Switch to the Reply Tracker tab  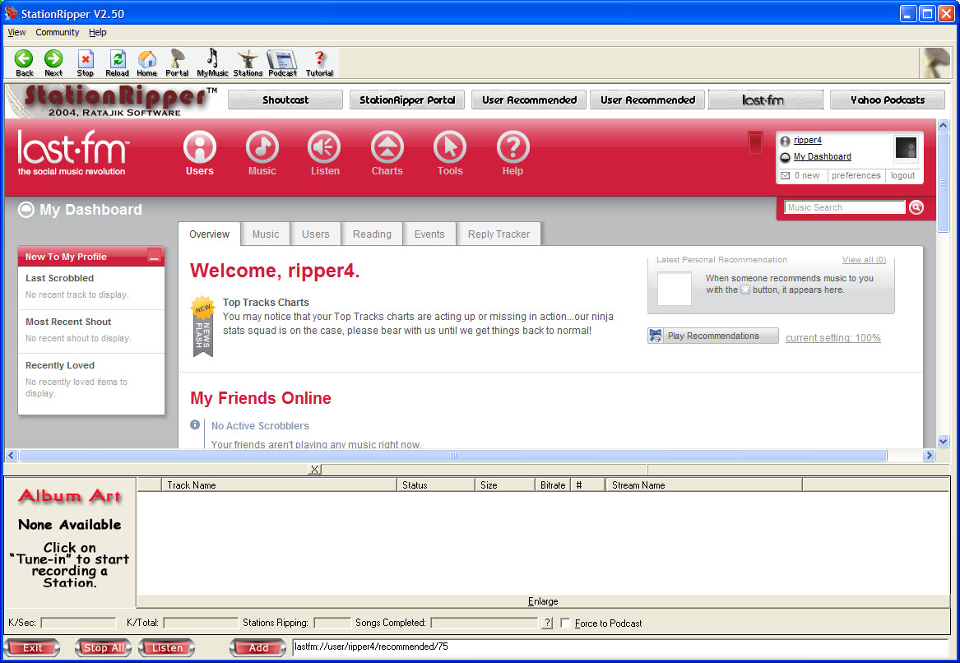(499, 234)
